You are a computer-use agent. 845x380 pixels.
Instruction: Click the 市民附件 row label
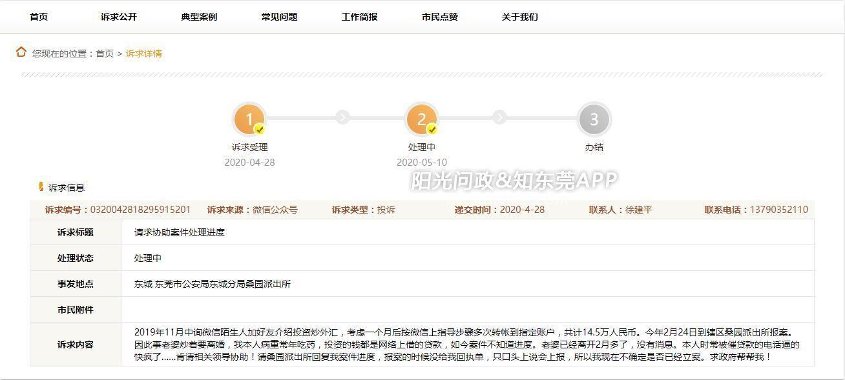tap(76, 310)
